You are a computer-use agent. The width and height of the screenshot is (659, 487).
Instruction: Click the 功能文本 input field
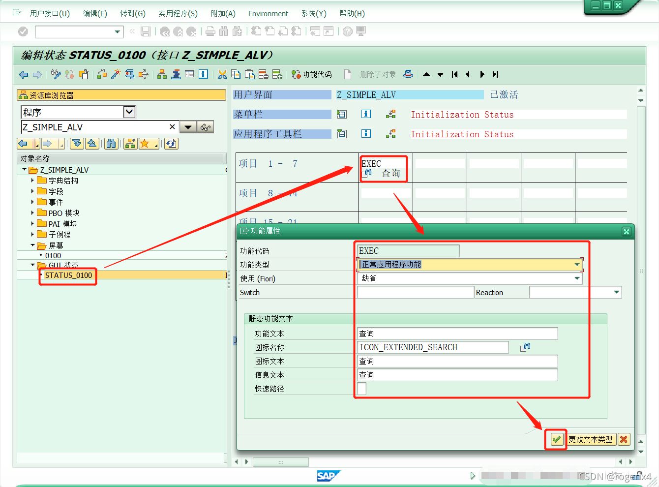pyautogui.click(x=457, y=334)
